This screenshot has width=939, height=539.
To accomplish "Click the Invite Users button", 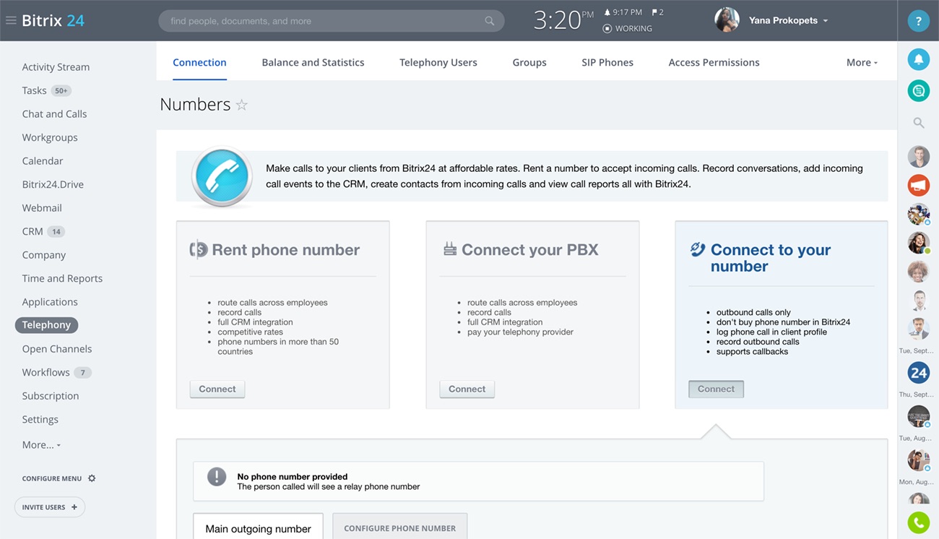I will (x=50, y=507).
